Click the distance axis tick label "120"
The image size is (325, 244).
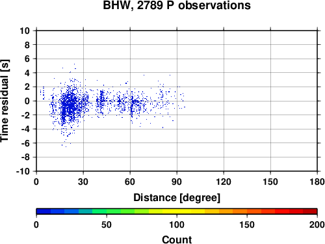pos(224,182)
